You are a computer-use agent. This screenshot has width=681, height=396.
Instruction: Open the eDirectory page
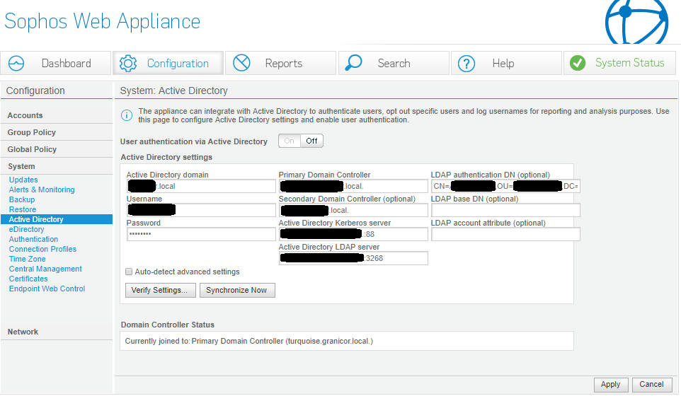pyautogui.click(x=26, y=229)
